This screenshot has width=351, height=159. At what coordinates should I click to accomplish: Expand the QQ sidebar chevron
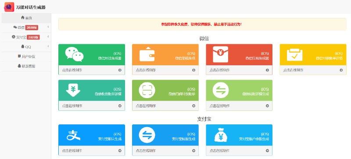pos(48,46)
